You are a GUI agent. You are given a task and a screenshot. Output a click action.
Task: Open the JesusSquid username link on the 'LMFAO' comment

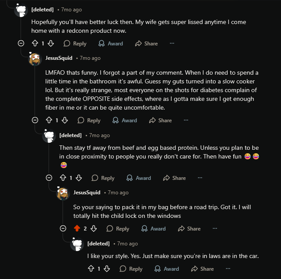[x=59, y=58]
